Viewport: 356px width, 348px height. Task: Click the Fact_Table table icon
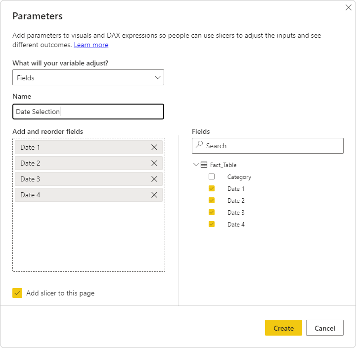(x=204, y=165)
